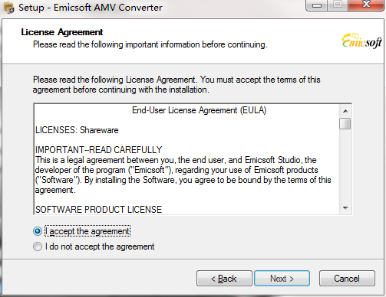Click the Next button

(x=282, y=279)
